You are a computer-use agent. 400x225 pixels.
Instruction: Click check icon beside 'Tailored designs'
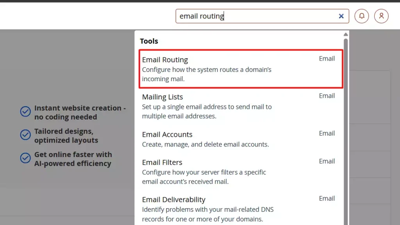[25, 135]
